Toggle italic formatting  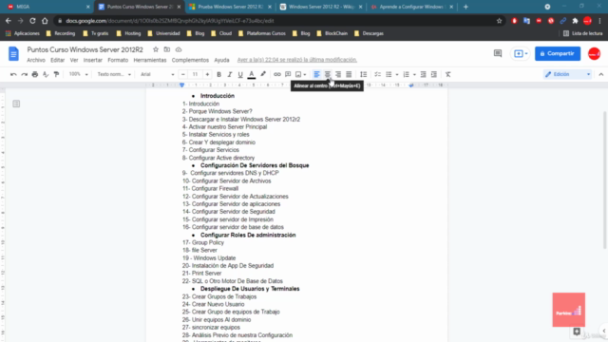[230, 74]
